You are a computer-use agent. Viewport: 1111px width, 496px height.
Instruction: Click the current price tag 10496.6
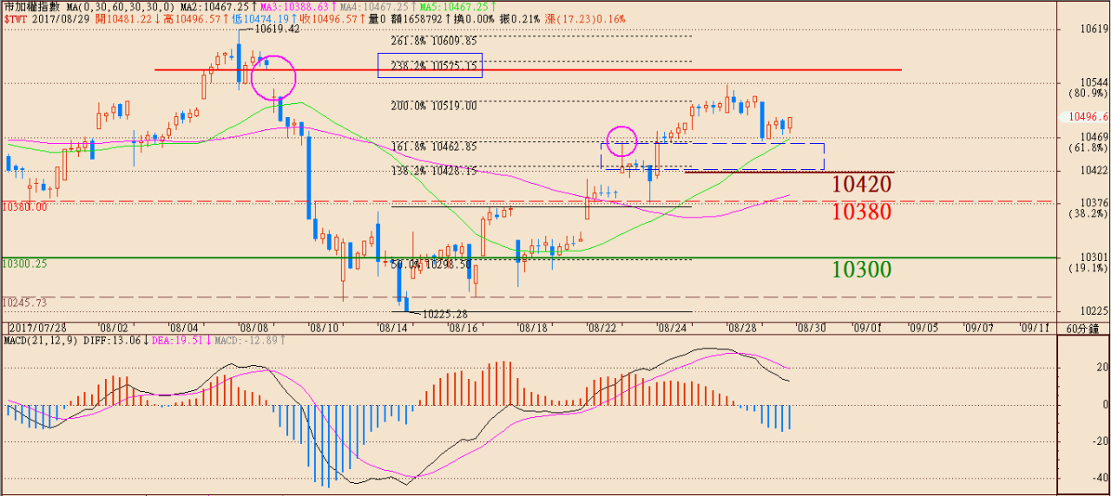coord(1088,117)
